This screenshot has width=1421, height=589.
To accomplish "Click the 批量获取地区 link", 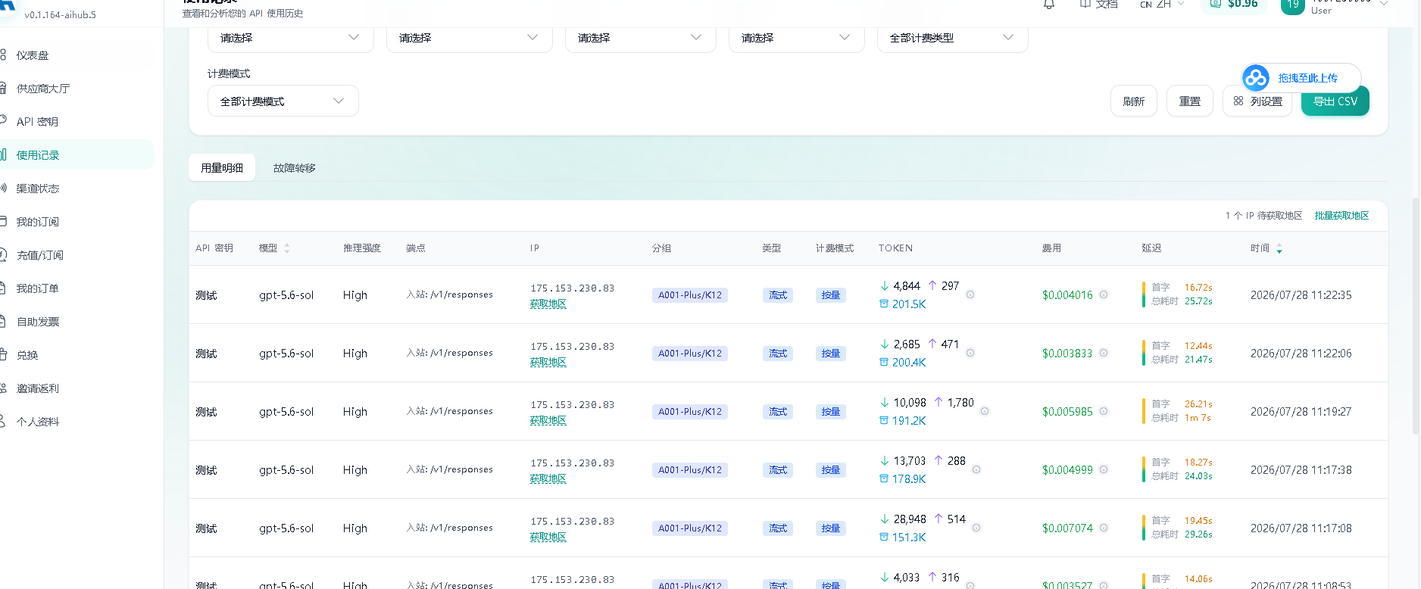I will [1341, 216].
